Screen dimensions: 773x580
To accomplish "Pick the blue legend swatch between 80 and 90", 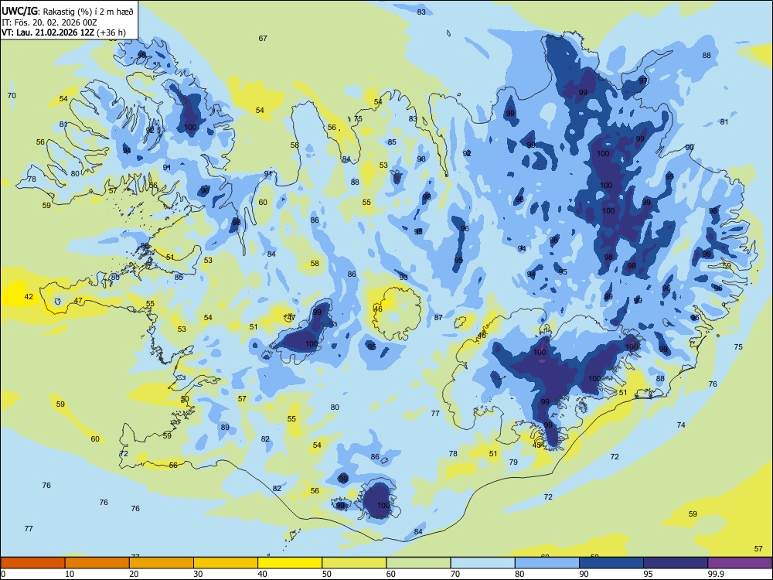I will coord(547,563).
